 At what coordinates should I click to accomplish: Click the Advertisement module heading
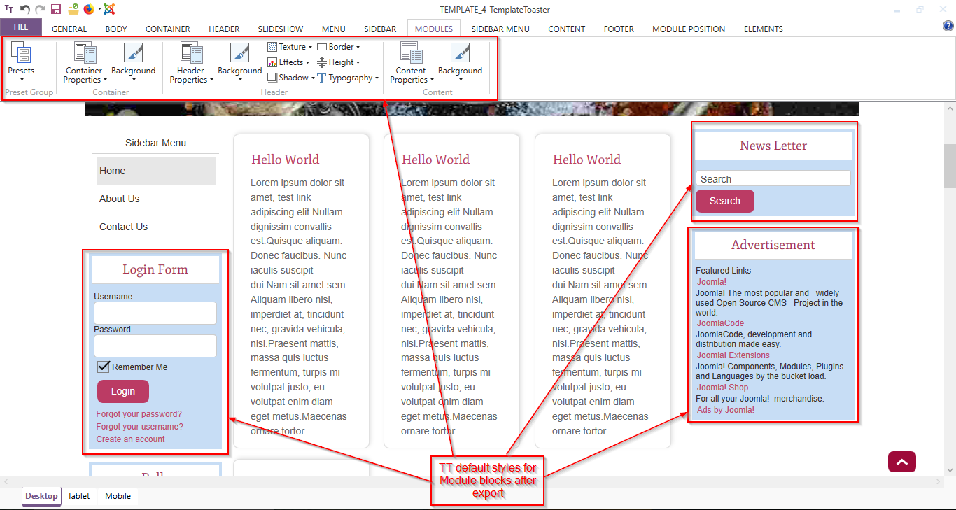click(773, 246)
